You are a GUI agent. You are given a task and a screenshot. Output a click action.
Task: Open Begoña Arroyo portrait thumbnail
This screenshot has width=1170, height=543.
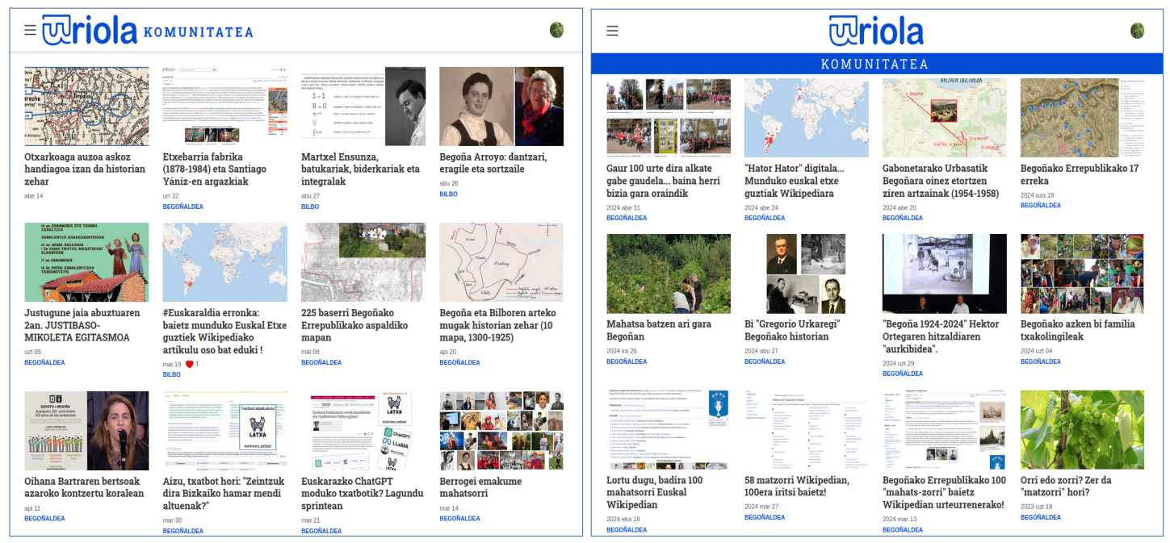coord(501,106)
